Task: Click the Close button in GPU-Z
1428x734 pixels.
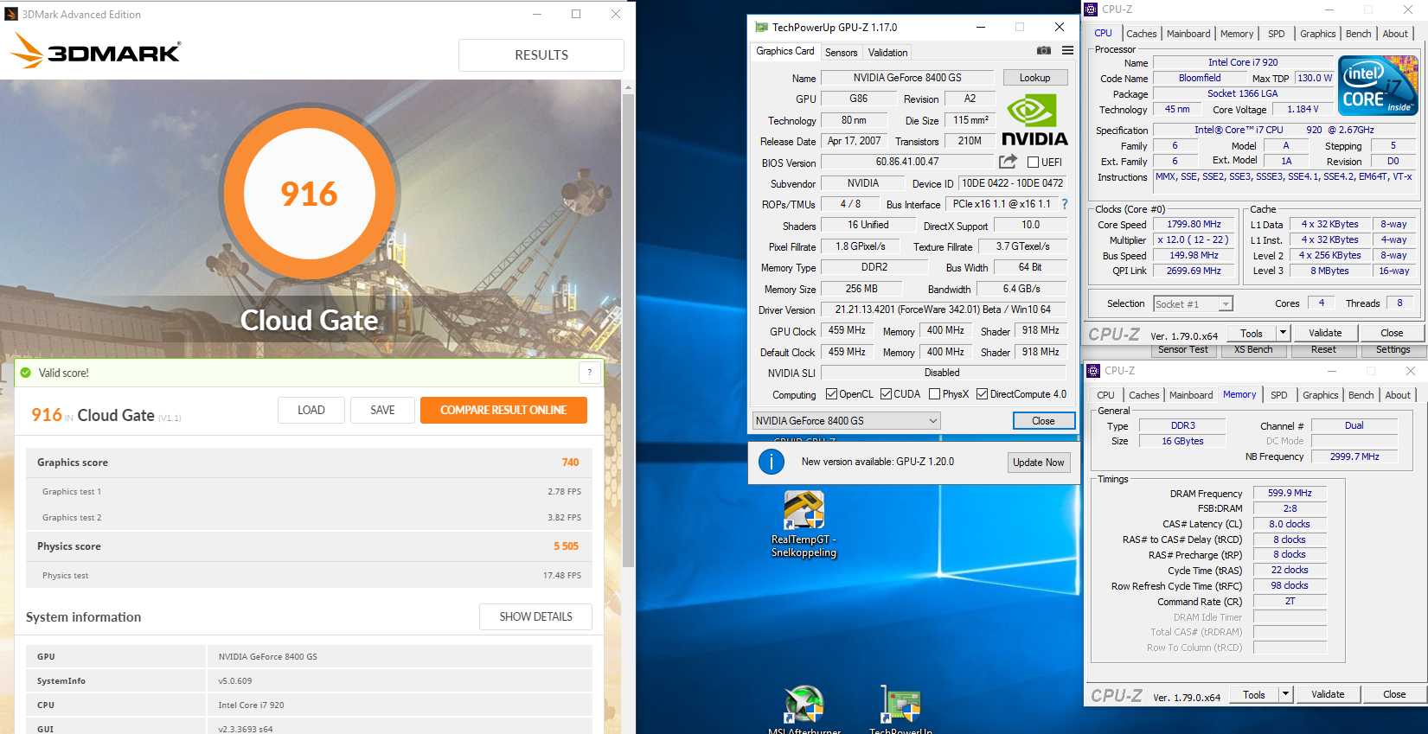Action: pyautogui.click(x=1043, y=421)
